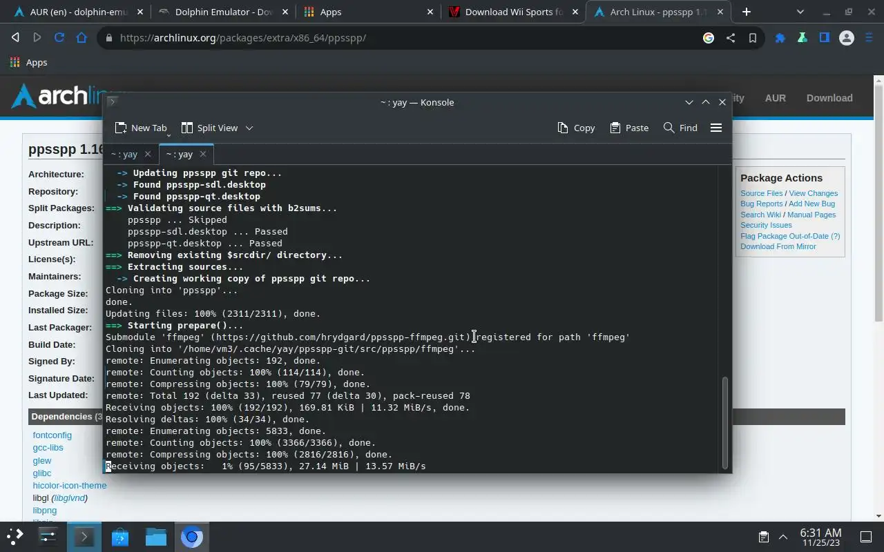The image size is (884, 552).
Task: Click the Konsole window menu icon in titlebar
Action: tap(113, 102)
